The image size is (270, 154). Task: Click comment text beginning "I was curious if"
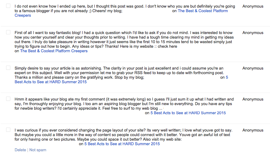(122, 135)
